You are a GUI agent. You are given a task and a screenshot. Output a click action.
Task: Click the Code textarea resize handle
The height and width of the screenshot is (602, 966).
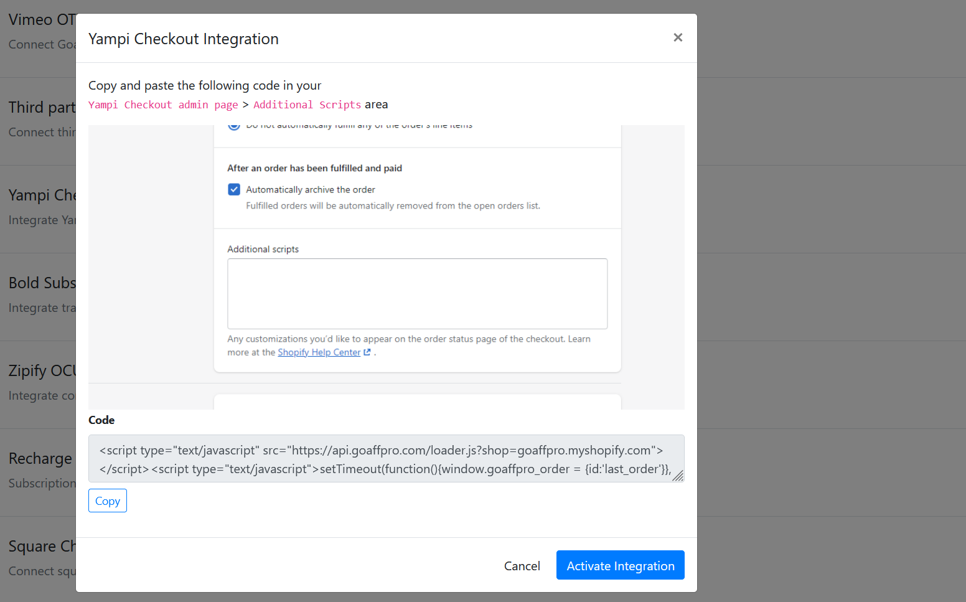(x=678, y=476)
